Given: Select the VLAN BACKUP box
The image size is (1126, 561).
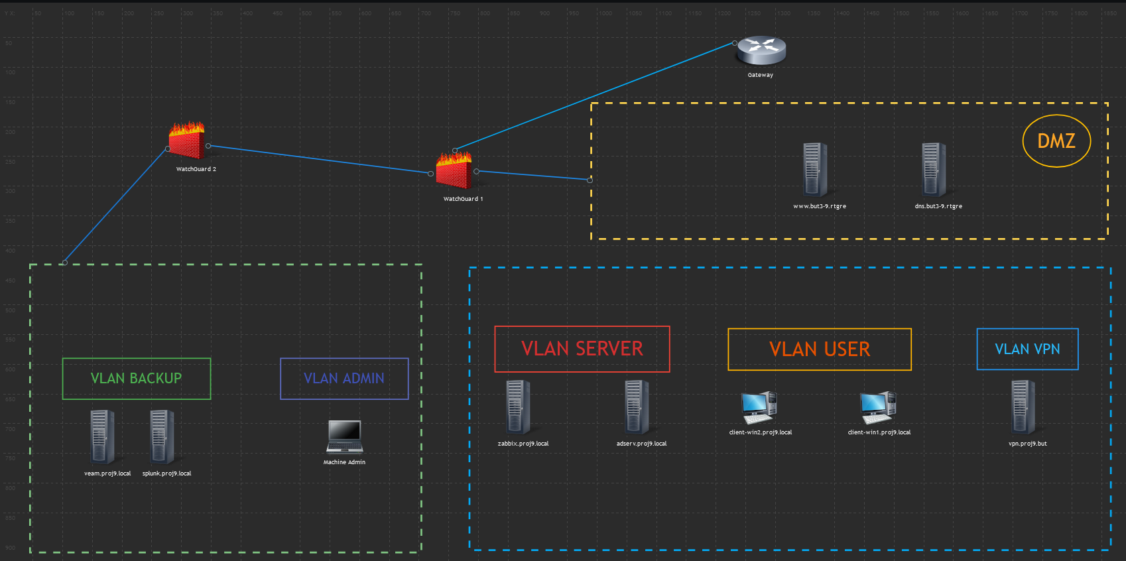Looking at the screenshot, I should pos(137,379).
